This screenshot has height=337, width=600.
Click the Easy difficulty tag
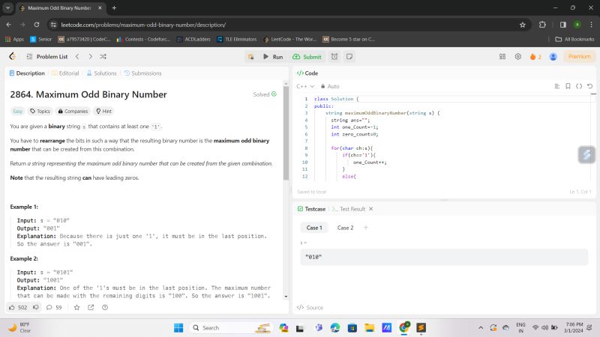tap(17, 111)
